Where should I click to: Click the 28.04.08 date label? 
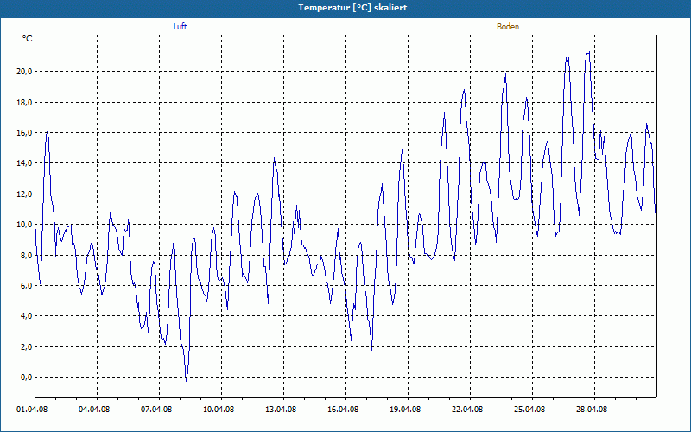[592, 410]
